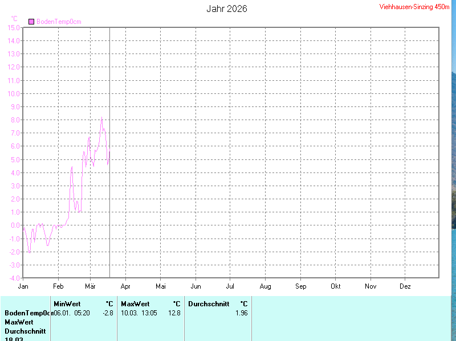The width and height of the screenshot is (456, 341).
Task: Click the pink BodenTemp0cm legend color swatch
Action: pyautogui.click(x=31, y=22)
